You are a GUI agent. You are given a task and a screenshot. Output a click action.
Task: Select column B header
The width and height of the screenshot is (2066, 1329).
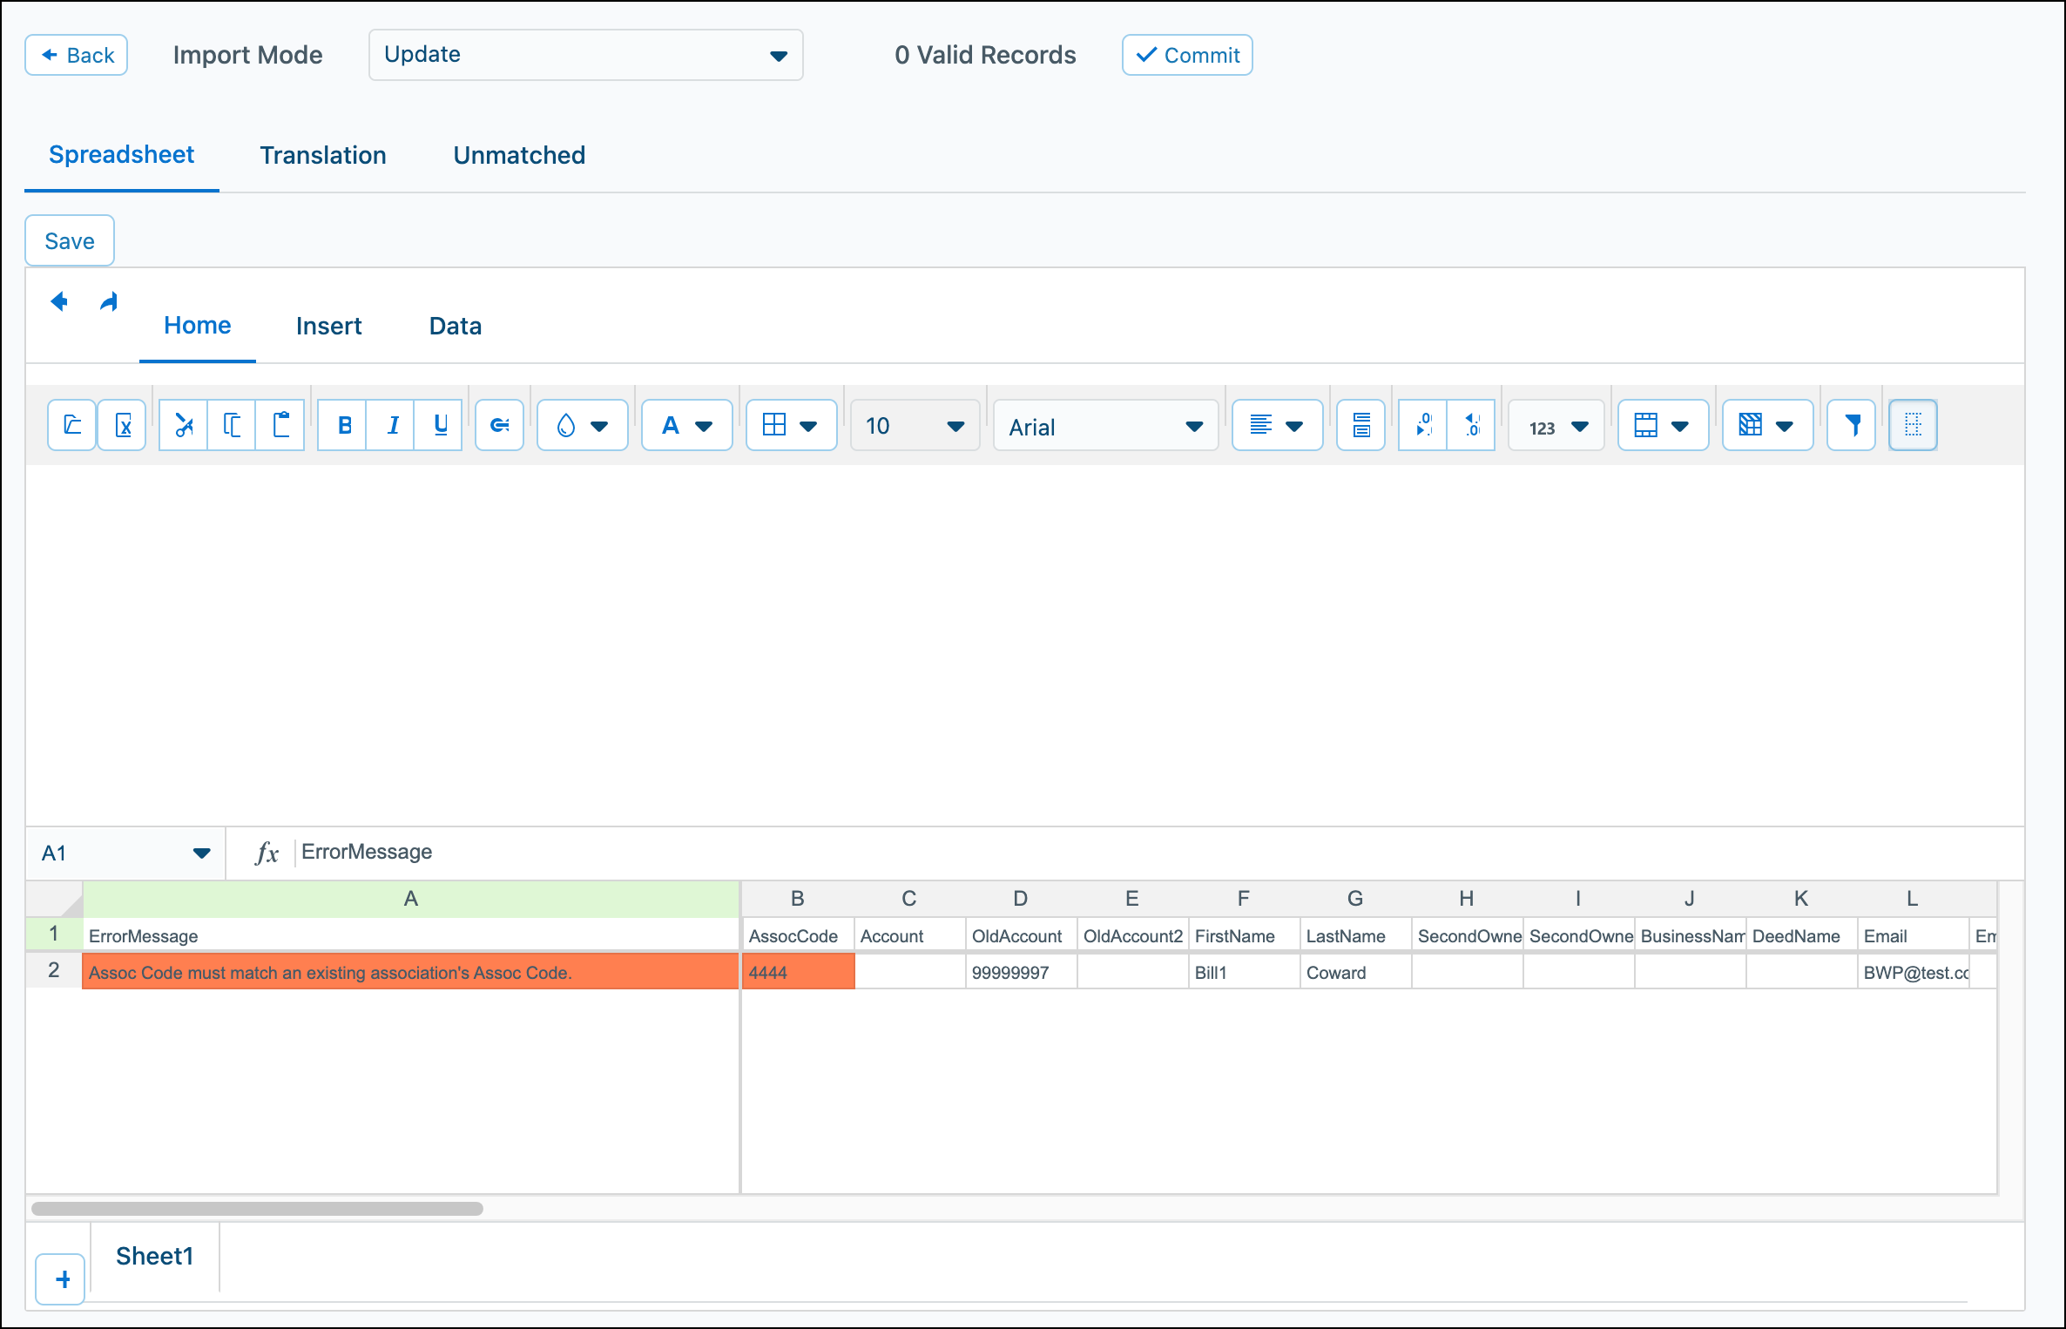[x=798, y=899]
